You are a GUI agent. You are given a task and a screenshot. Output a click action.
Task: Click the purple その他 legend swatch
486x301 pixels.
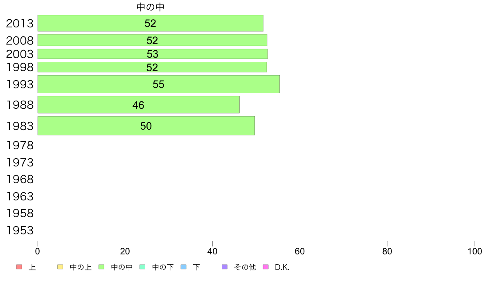(x=225, y=267)
